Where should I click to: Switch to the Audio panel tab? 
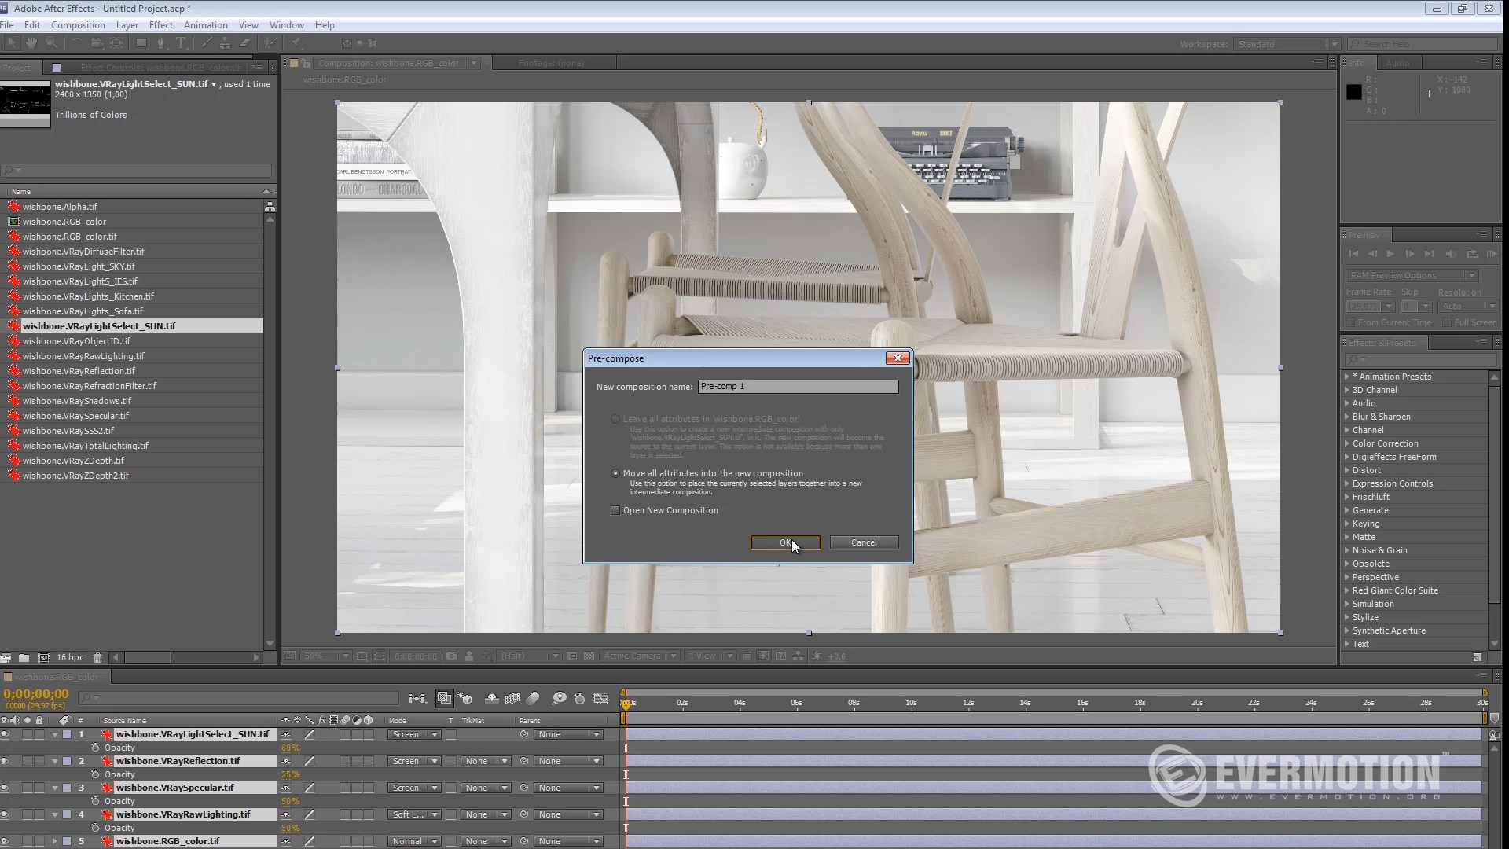(1397, 63)
